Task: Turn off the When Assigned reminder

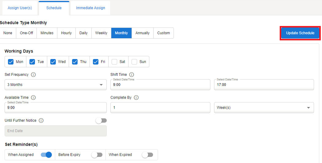Action: point(46,155)
